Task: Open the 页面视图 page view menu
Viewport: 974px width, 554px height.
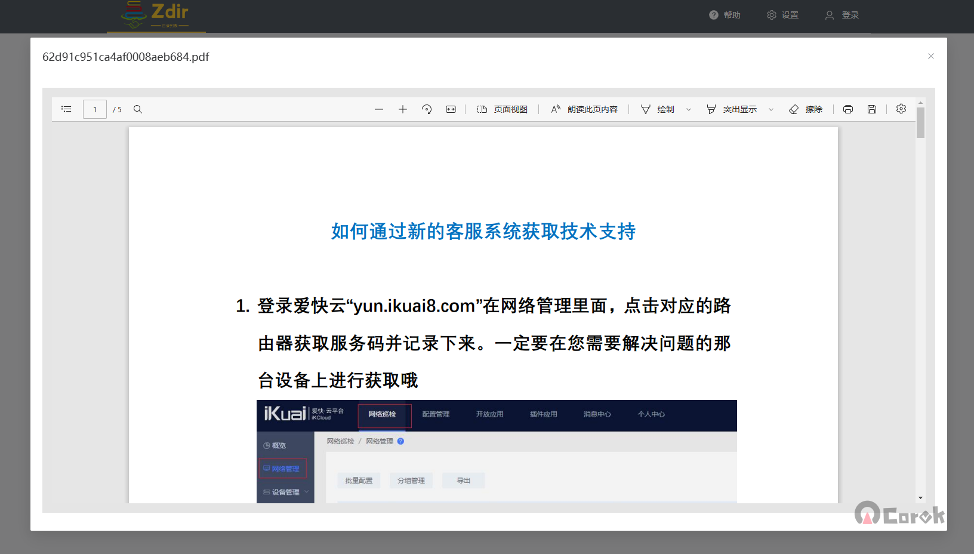Action: click(503, 109)
